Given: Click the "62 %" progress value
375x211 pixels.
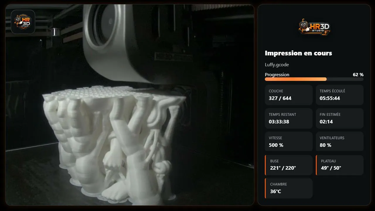Looking at the screenshot, I should [358, 74].
